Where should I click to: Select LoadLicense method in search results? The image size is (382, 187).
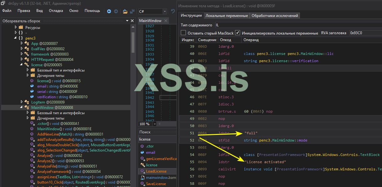pyautogui.click(x=156, y=171)
